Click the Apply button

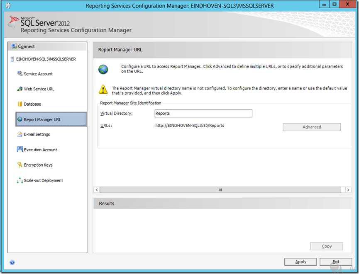coord(300,262)
